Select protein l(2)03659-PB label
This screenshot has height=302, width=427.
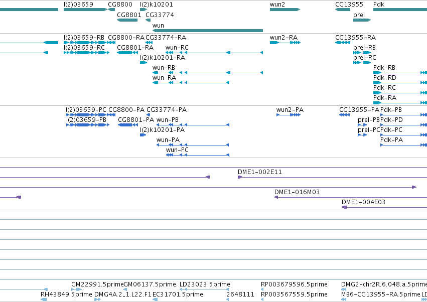click(86, 120)
